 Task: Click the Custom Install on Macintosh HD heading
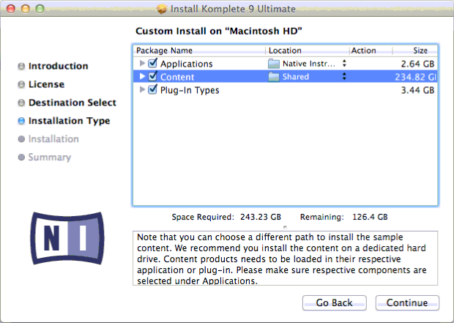tap(219, 31)
